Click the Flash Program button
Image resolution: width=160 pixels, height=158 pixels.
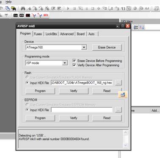(x=40, y=91)
